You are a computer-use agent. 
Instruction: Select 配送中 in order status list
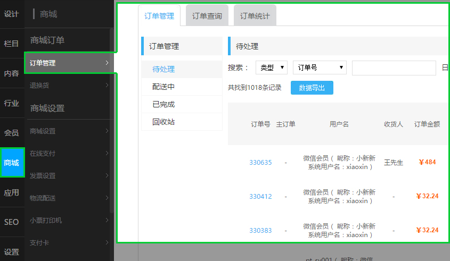163,87
